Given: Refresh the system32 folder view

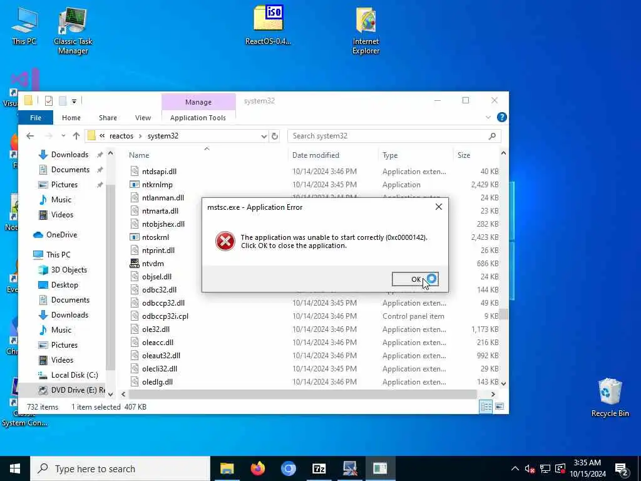Looking at the screenshot, I should (275, 136).
